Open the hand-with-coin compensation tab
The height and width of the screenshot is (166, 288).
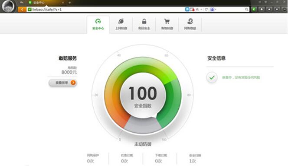click(190, 25)
